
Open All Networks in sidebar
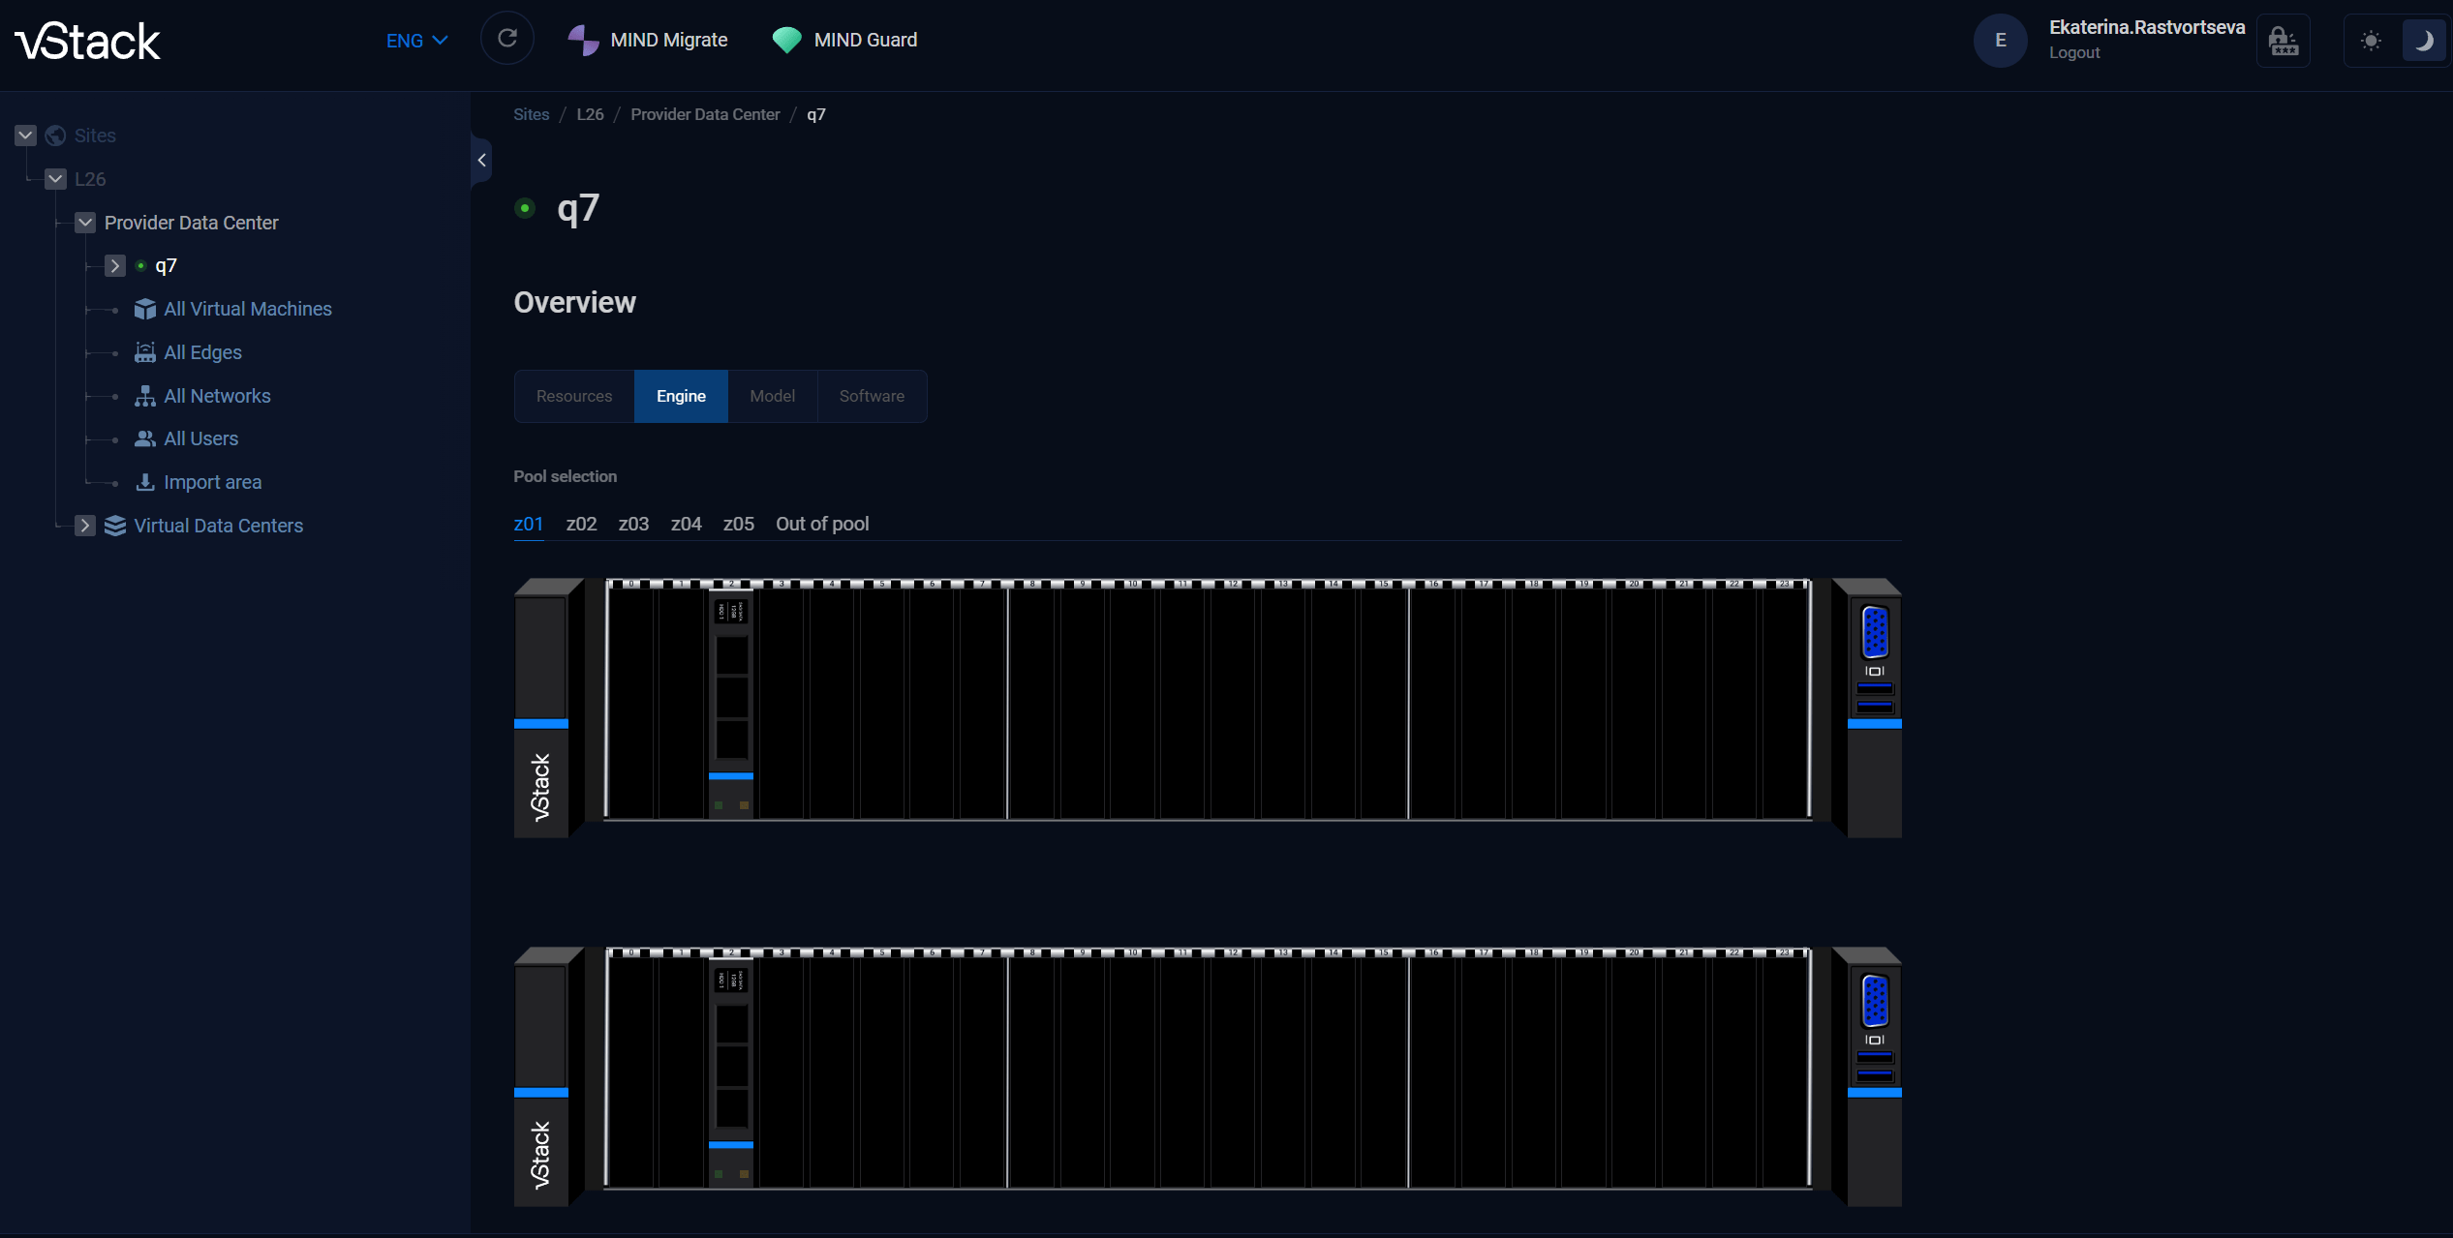point(217,396)
